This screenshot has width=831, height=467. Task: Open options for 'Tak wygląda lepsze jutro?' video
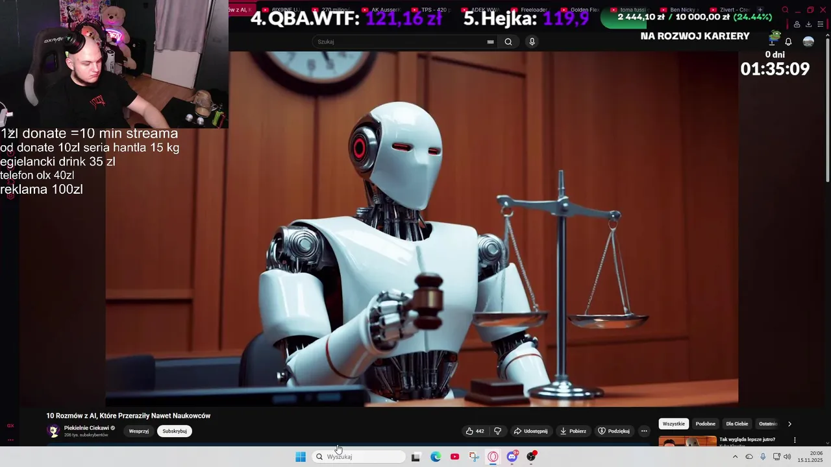pyautogui.click(x=795, y=440)
